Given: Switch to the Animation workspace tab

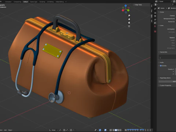Looking at the screenshot, I should pos(8,2).
